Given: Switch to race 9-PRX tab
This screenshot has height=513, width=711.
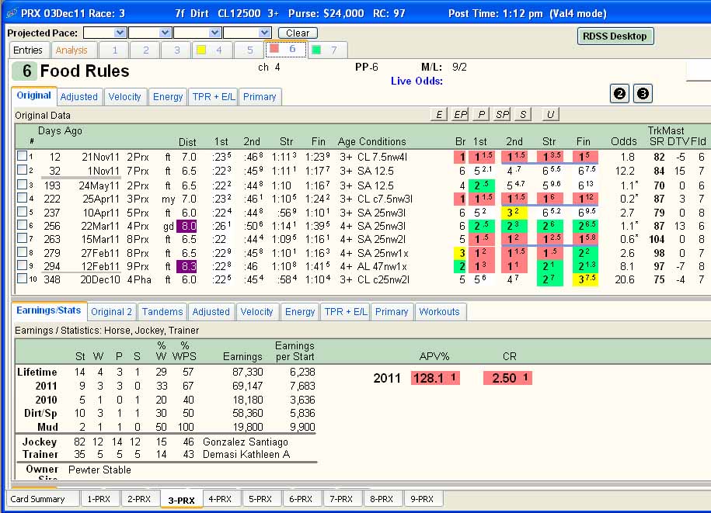Looking at the screenshot, I should pos(422,499).
